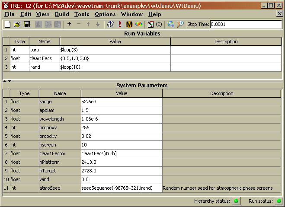Select row header 1 of Run Variables (iturb)
The width and height of the screenshot is (285, 207).
pyautogui.click(x=6, y=50)
